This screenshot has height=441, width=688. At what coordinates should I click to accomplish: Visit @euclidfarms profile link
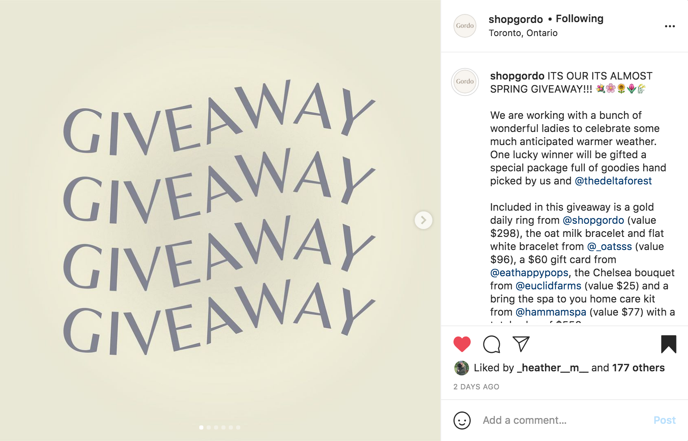click(548, 286)
